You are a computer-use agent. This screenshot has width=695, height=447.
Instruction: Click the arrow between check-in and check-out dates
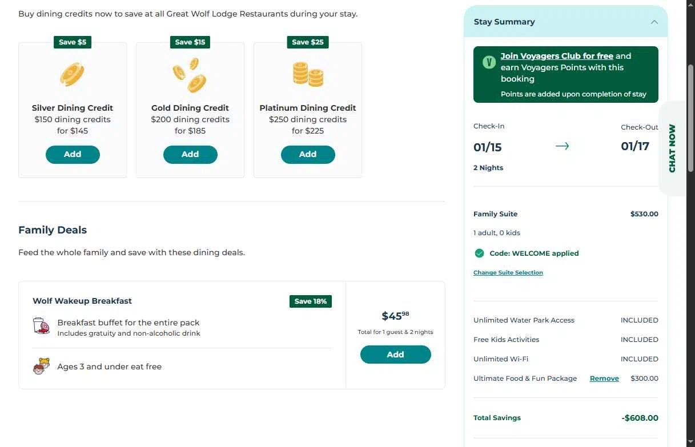pos(562,146)
